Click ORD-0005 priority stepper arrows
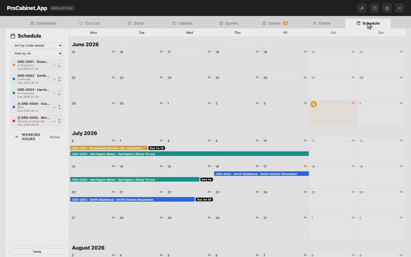Image resolution: width=411 pixels, height=257 pixels. (59, 121)
